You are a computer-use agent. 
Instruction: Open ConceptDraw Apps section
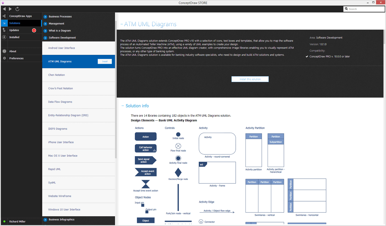tap(21, 16)
